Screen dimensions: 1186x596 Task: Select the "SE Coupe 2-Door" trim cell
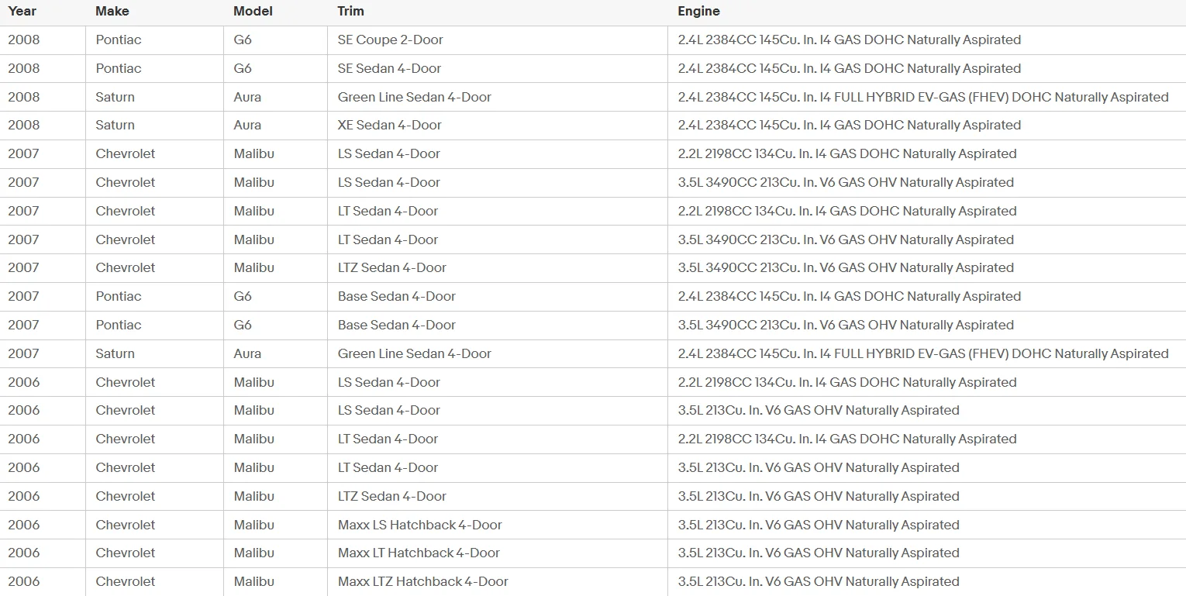391,40
